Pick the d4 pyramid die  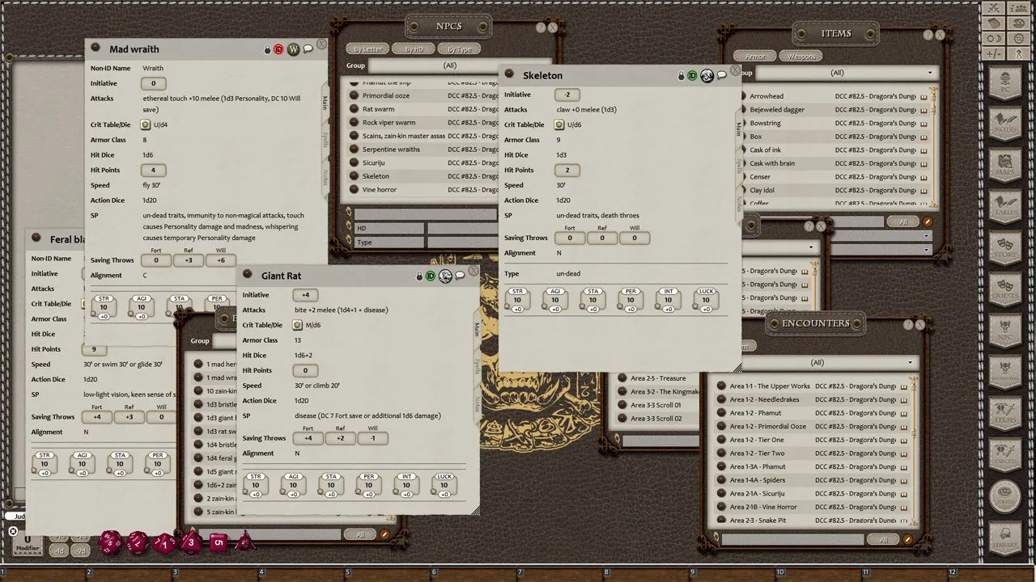pyautogui.click(x=244, y=541)
